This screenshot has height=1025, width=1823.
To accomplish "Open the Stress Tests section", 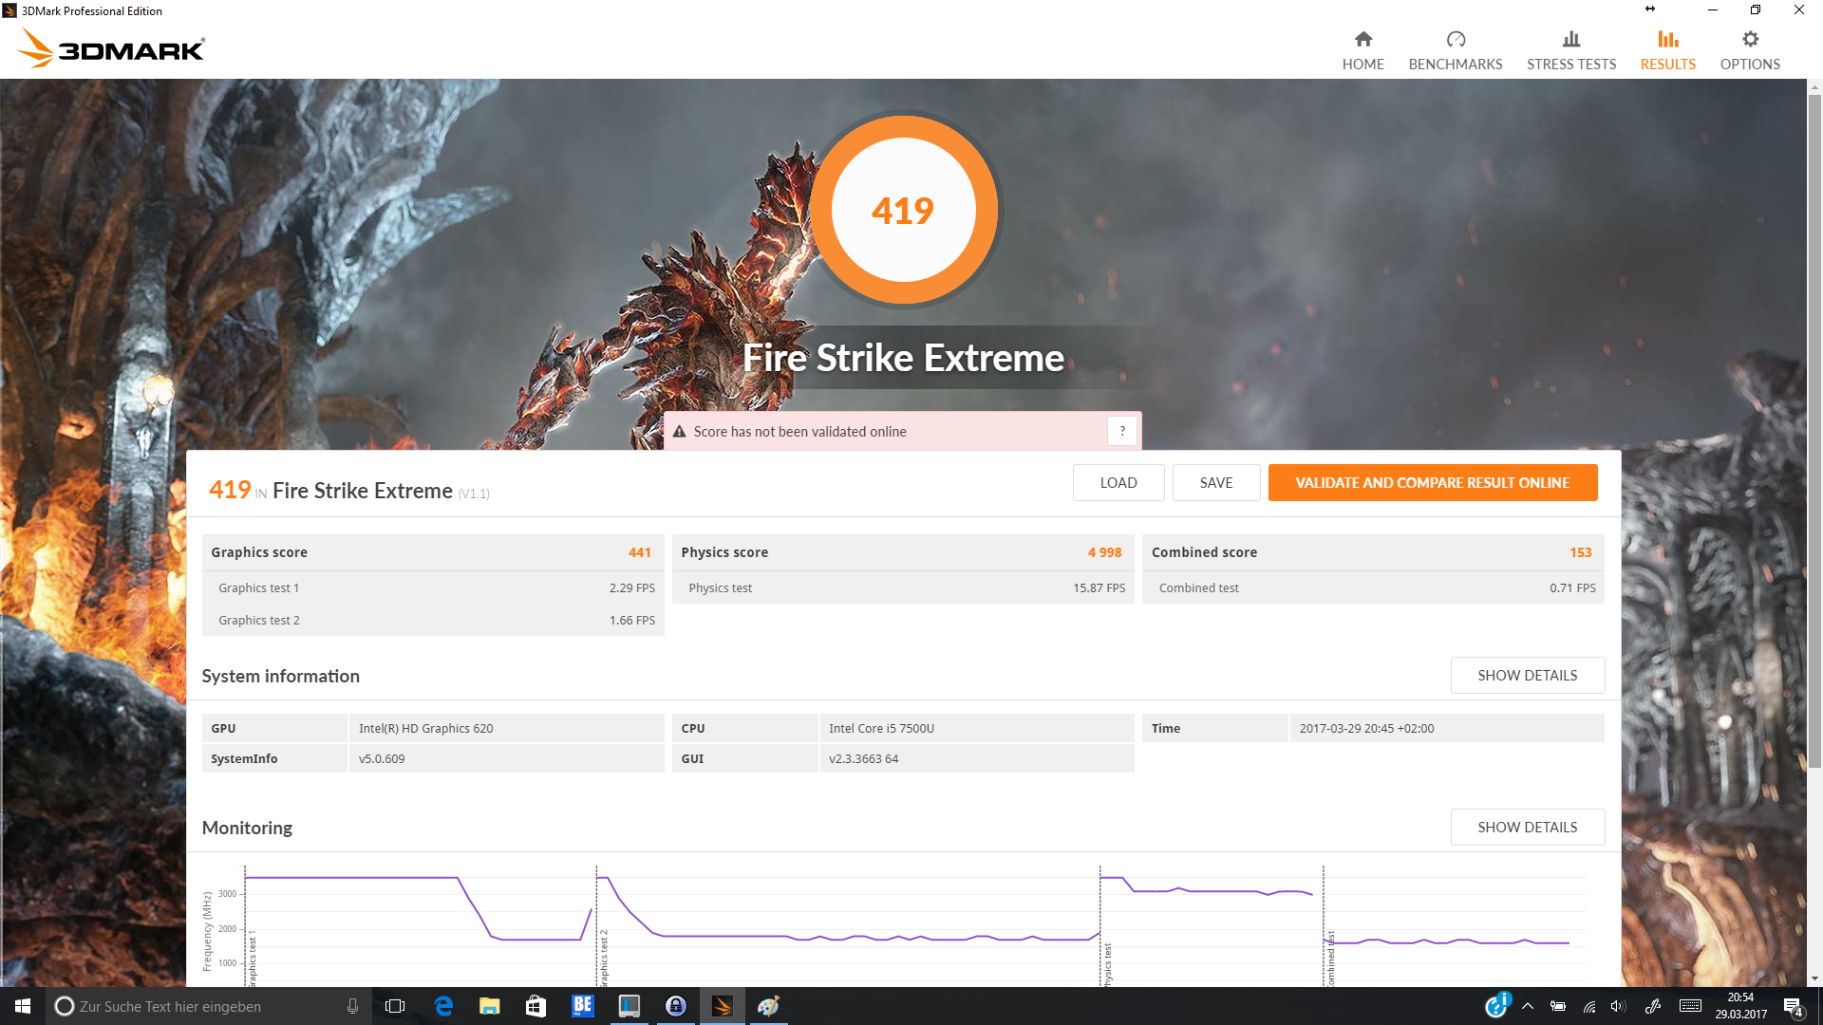I will coord(1570,50).
